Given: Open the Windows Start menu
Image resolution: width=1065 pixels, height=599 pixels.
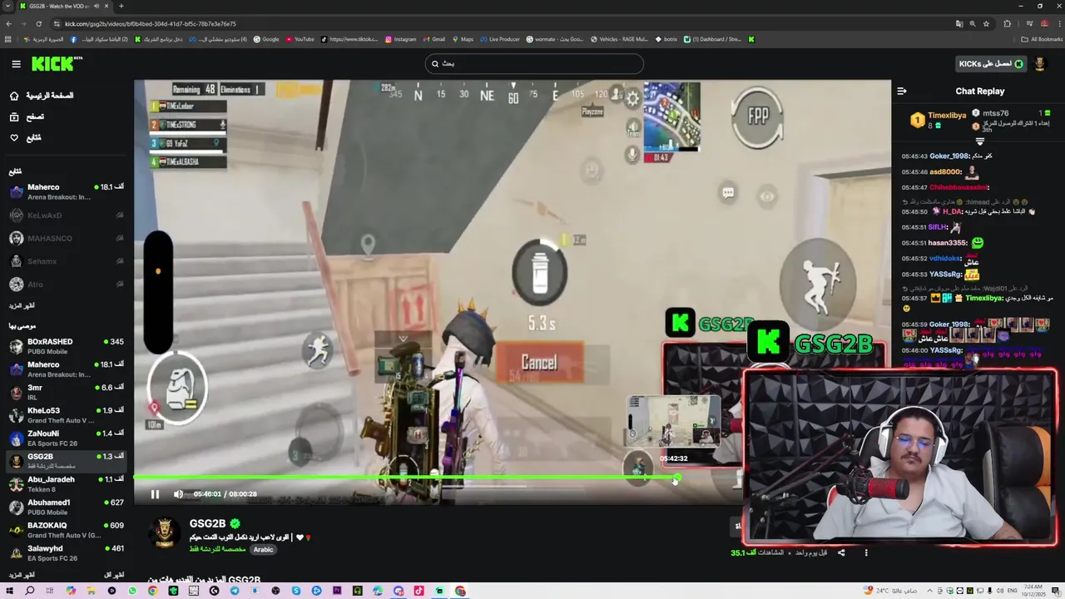Looking at the screenshot, I should click(9, 591).
